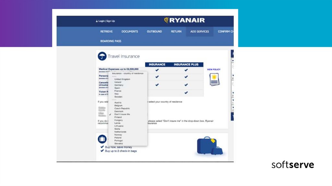Go to the Confirm step
Viewport: 332px width, 186px height.
(x=226, y=31)
